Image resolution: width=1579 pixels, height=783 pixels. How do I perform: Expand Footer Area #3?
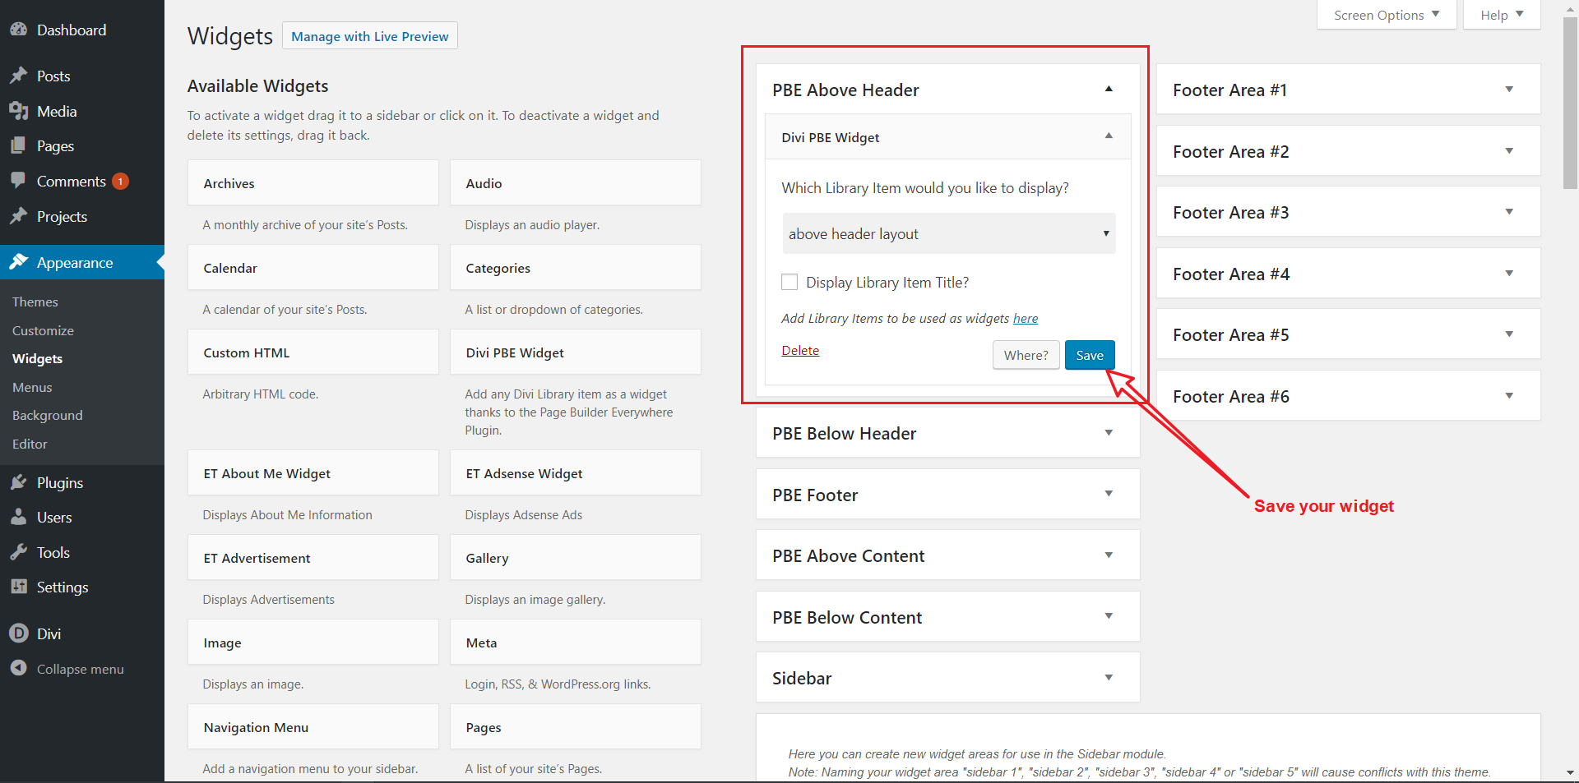pyautogui.click(x=1509, y=212)
